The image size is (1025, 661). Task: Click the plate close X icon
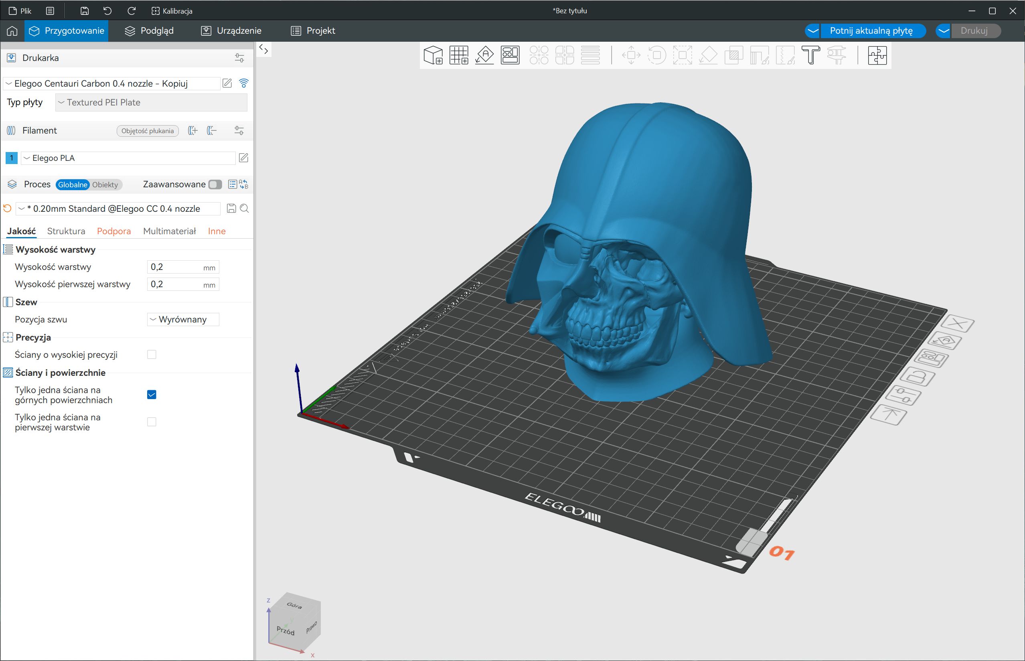click(x=958, y=324)
